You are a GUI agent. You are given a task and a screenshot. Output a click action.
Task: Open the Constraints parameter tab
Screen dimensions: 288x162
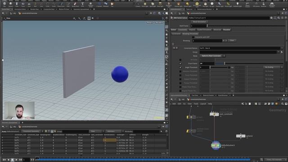click(x=182, y=30)
